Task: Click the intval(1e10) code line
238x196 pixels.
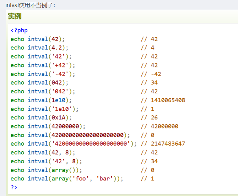Action: (41, 100)
